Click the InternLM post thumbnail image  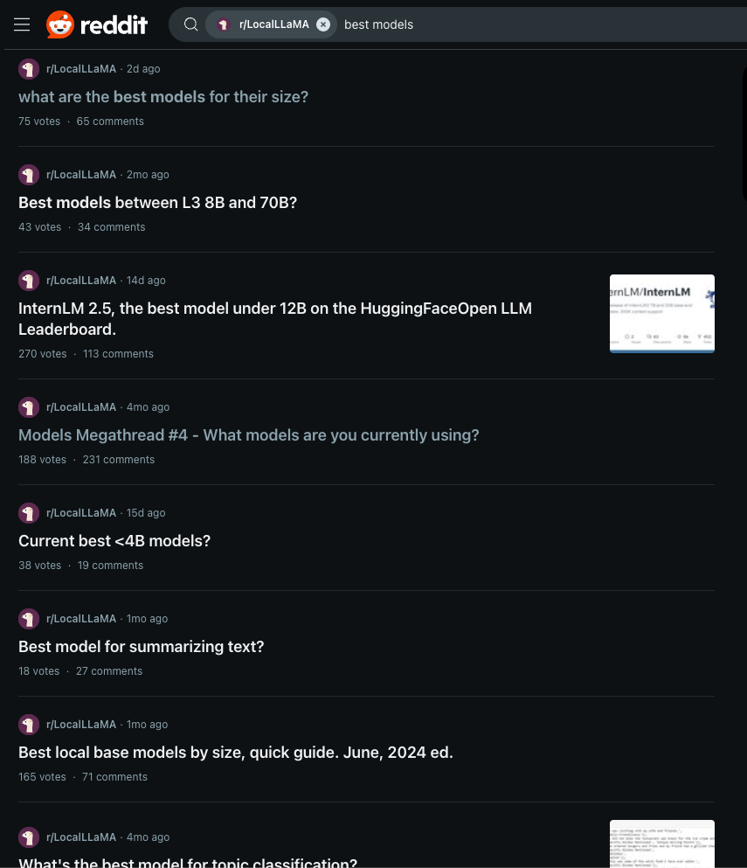tap(661, 313)
